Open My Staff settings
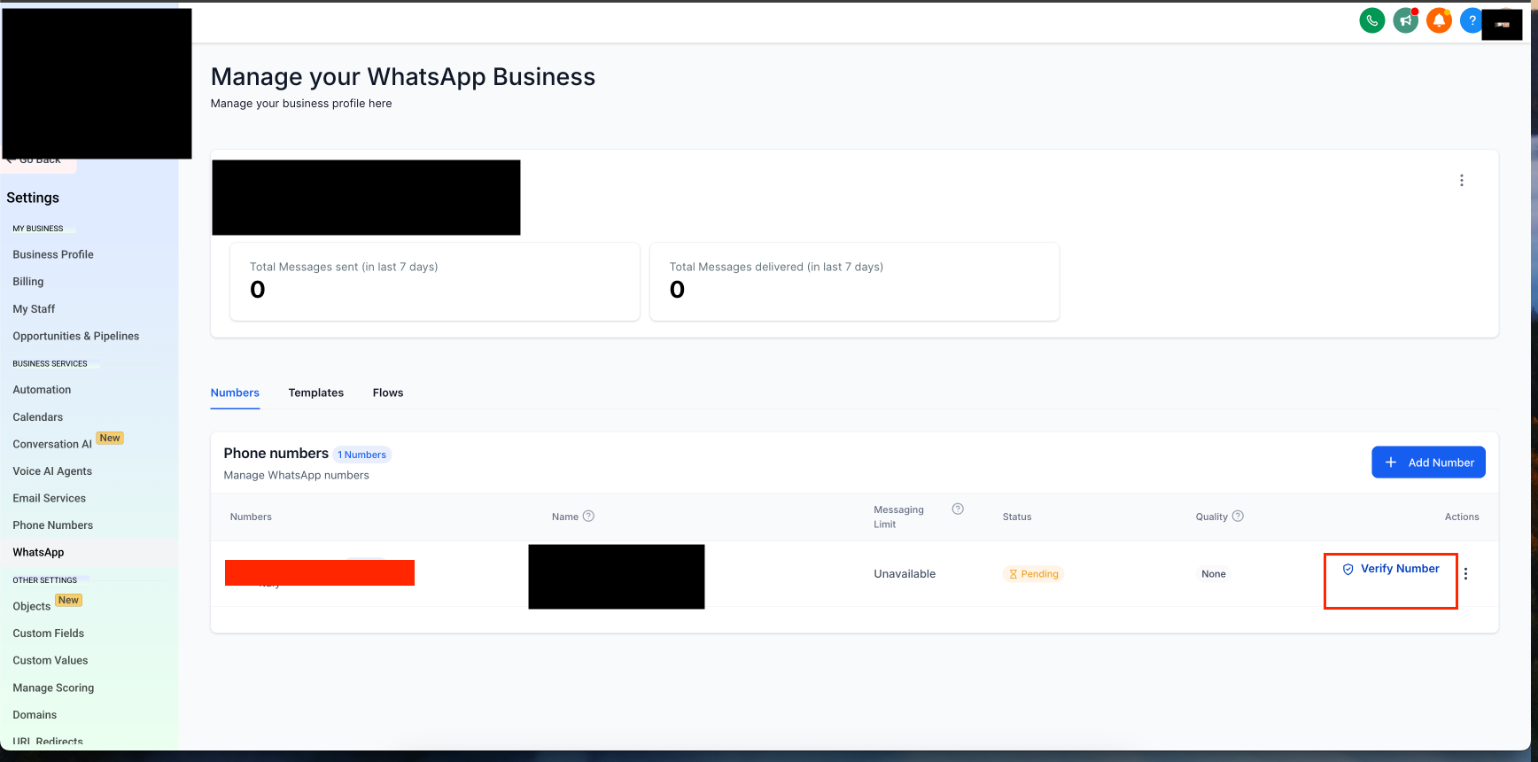The image size is (1538, 762). point(34,309)
